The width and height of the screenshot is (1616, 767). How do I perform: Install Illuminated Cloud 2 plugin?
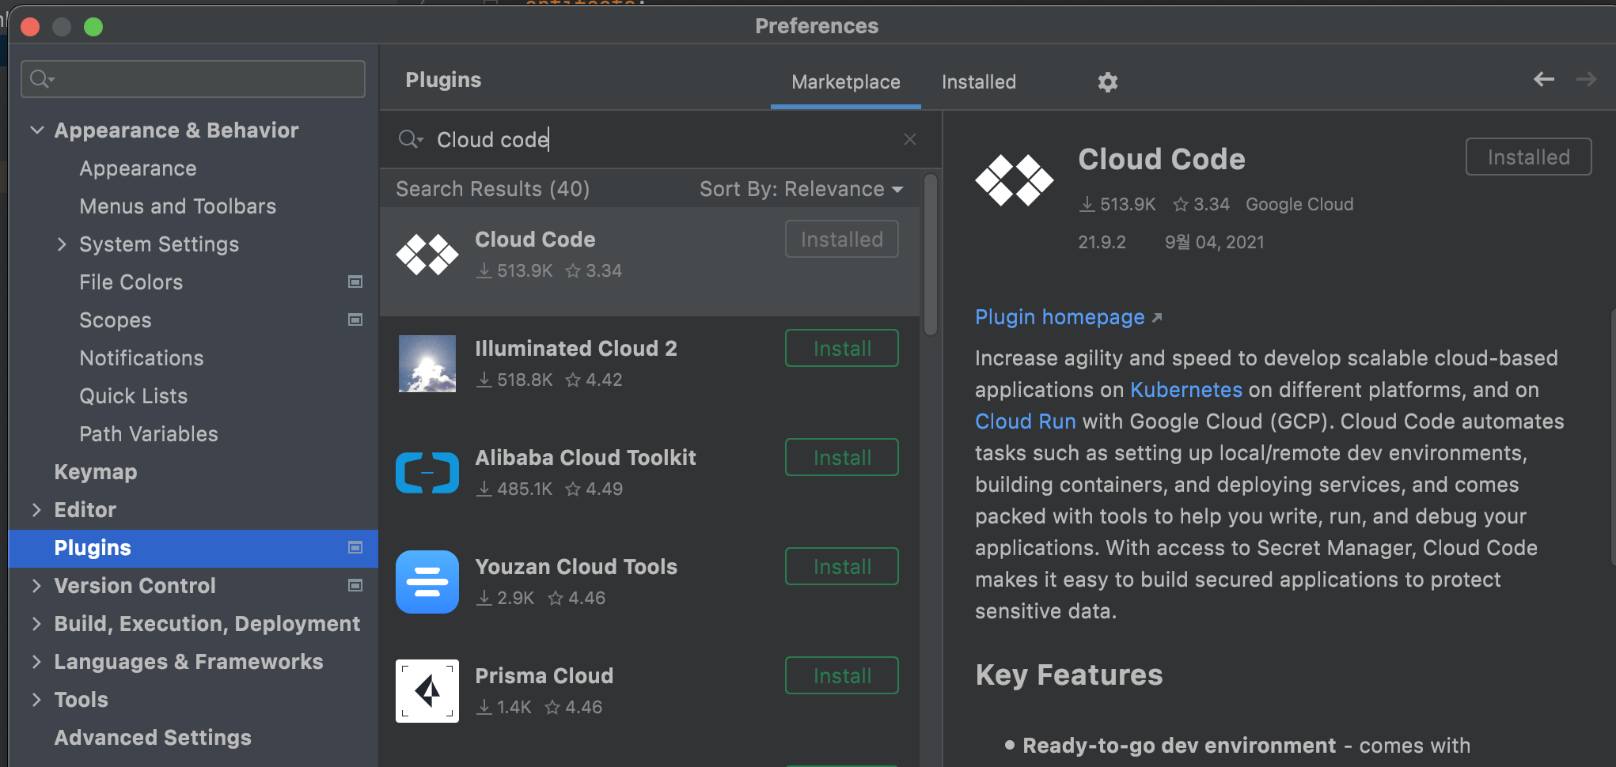[841, 348]
